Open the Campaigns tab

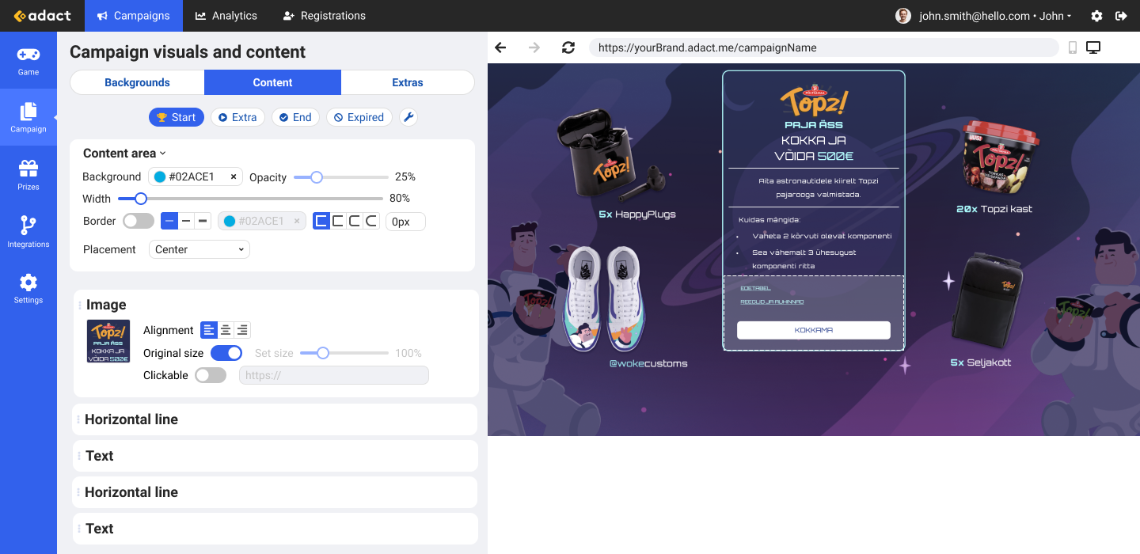[x=134, y=16]
